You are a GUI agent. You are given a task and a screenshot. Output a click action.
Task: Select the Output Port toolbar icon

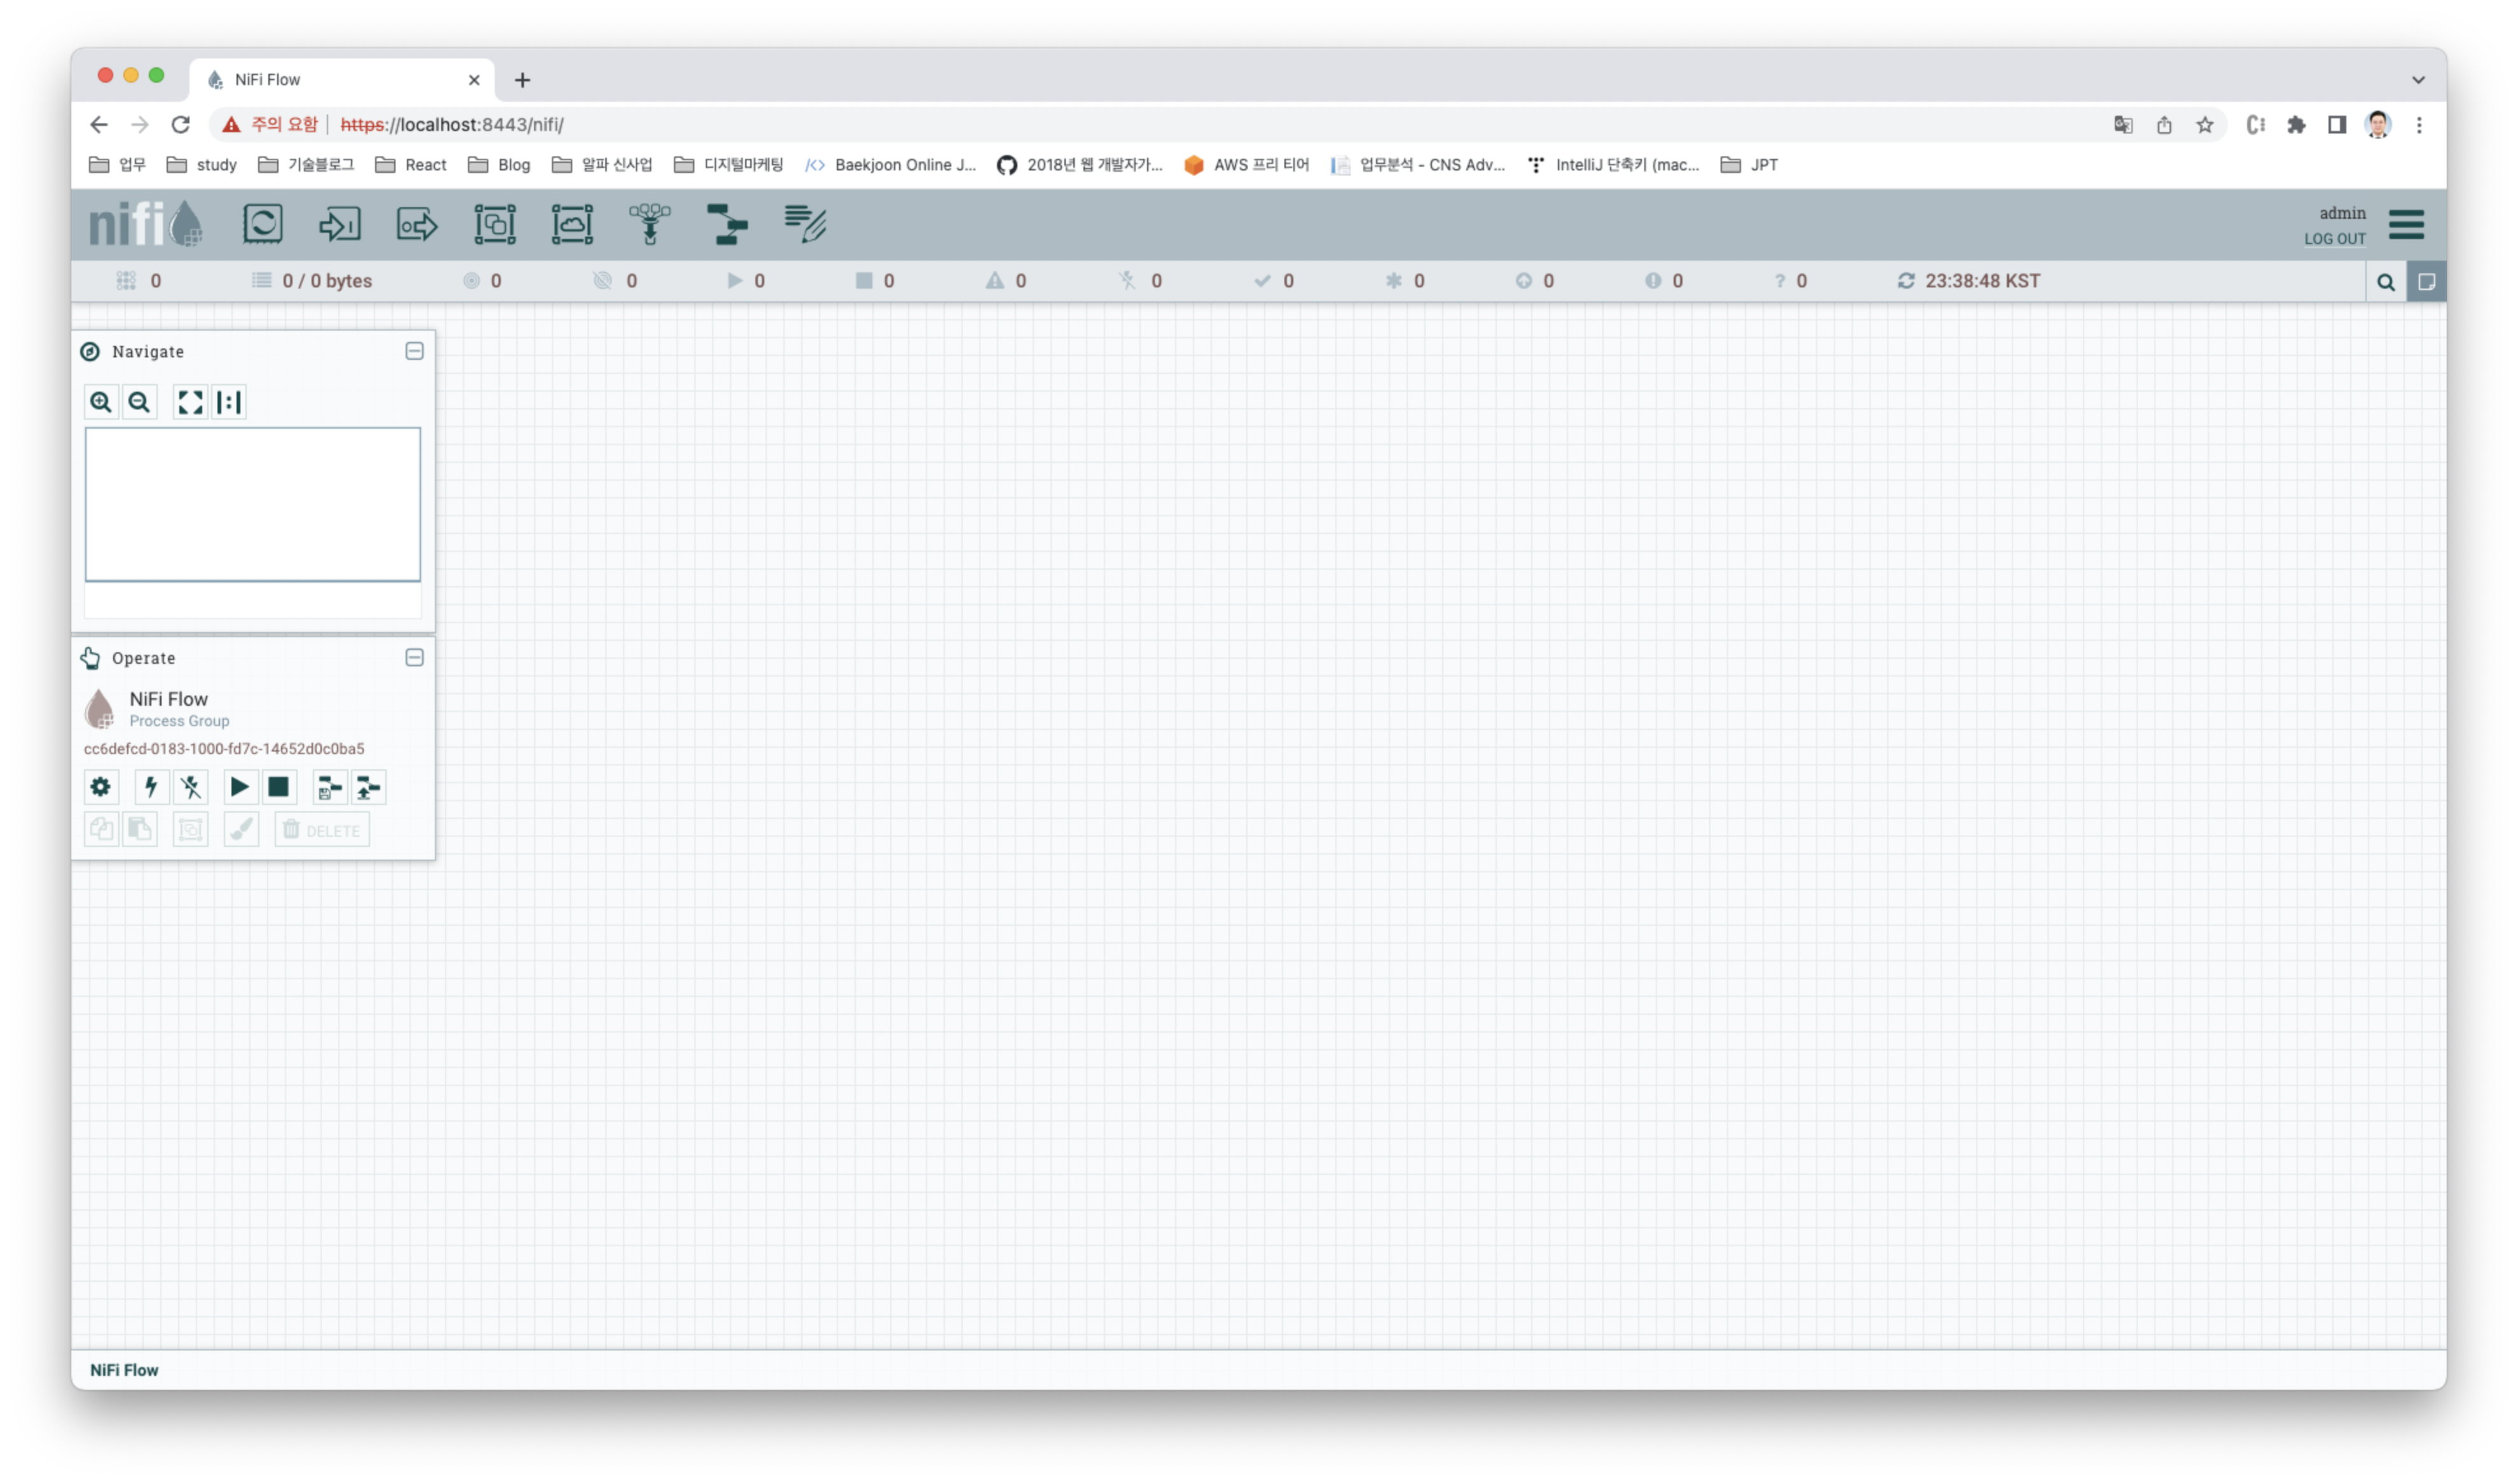[x=417, y=224]
